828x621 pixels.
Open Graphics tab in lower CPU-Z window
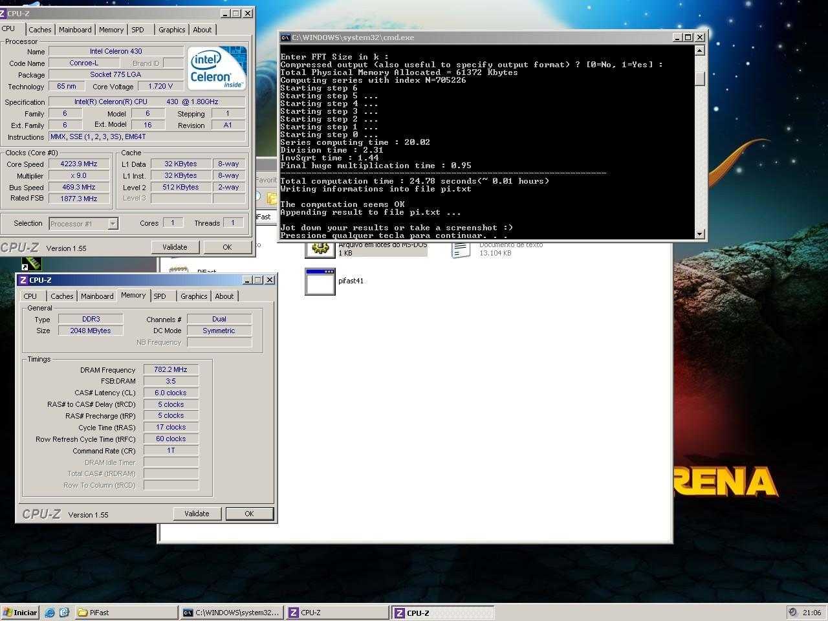(194, 296)
